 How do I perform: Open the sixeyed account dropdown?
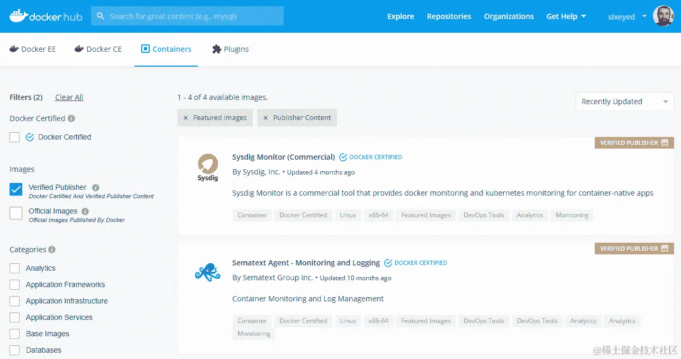(627, 16)
